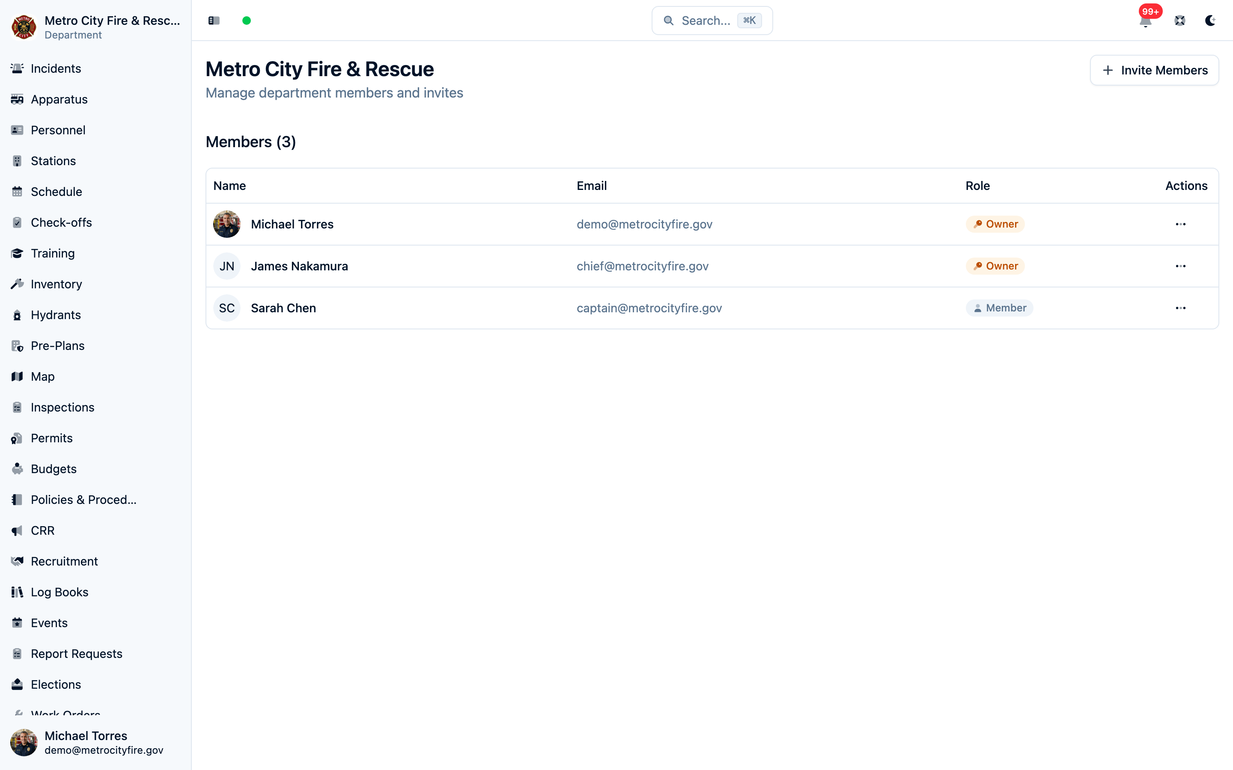Image resolution: width=1233 pixels, height=770 pixels.
Task: Open Michael Torres user menu at bottom
Action: coord(96,742)
